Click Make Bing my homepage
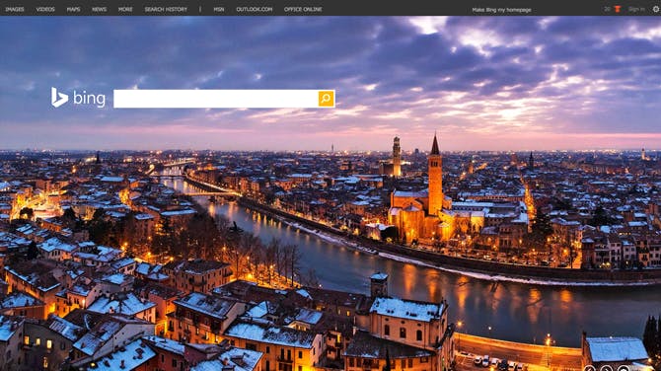This screenshot has height=371, width=661. [501, 10]
